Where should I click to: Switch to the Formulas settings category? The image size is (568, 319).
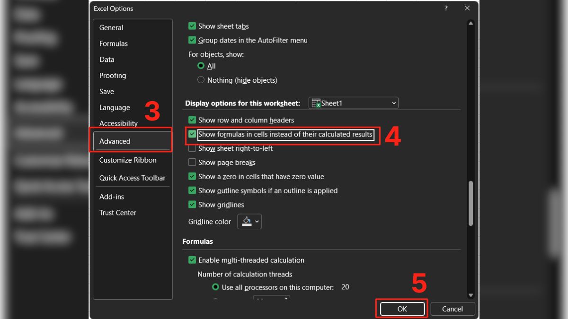(x=114, y=43)
